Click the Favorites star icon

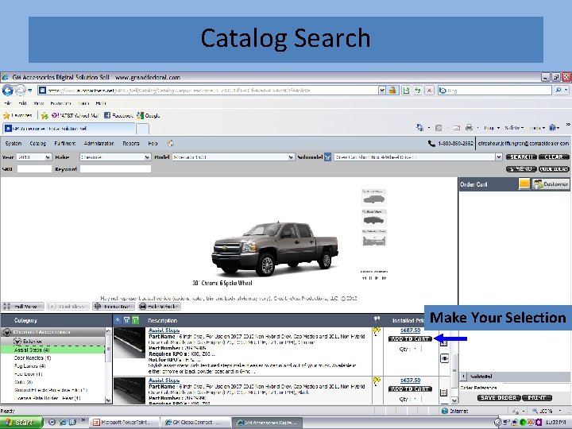tap(6, 116)
